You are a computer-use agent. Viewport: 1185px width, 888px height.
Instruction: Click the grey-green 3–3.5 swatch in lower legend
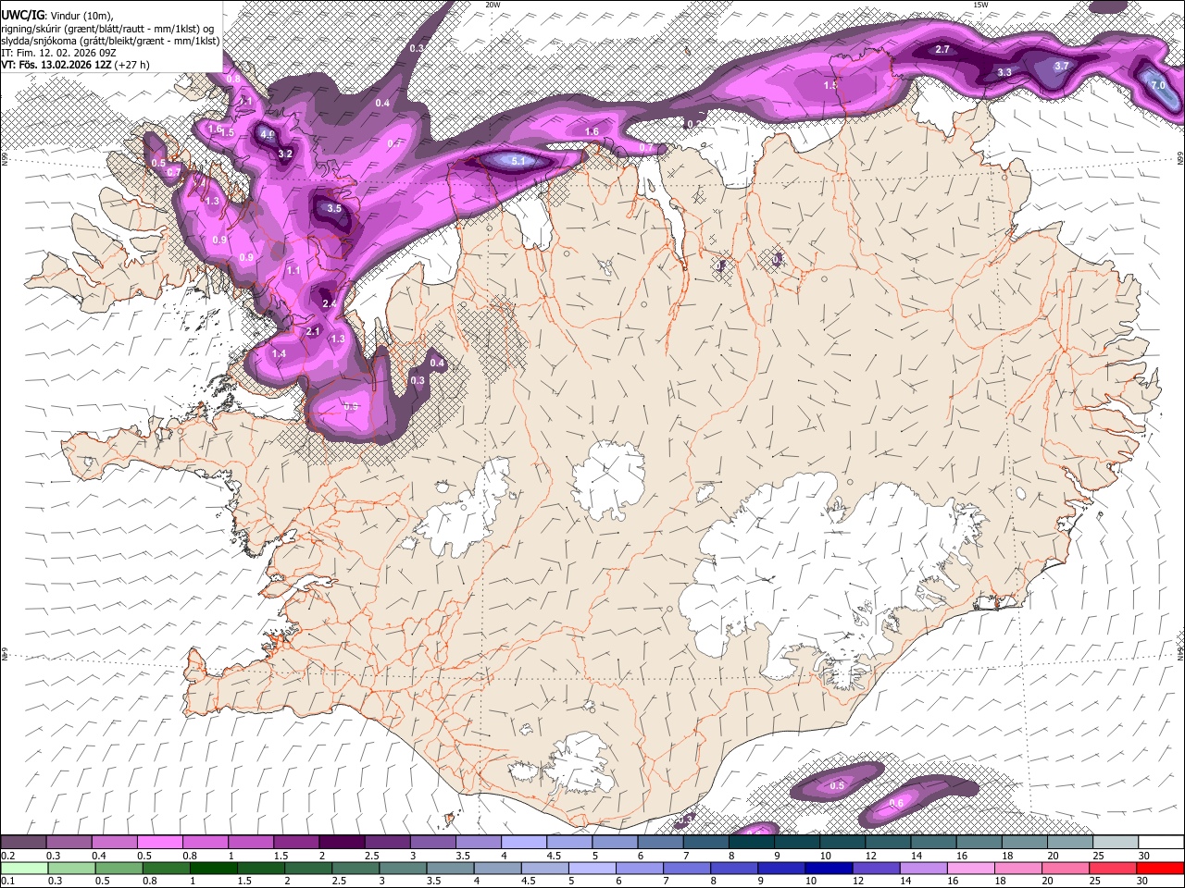(x=403, y=868)
